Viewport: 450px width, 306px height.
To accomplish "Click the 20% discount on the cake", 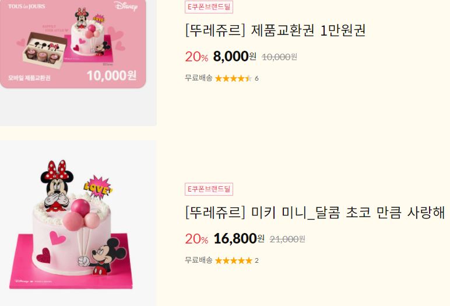I will [x=196, y=239].
